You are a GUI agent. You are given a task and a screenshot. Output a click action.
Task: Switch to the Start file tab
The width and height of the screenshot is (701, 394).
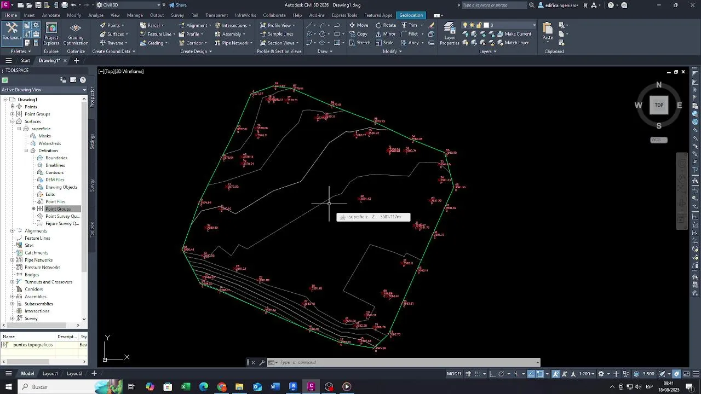point(26,61)
